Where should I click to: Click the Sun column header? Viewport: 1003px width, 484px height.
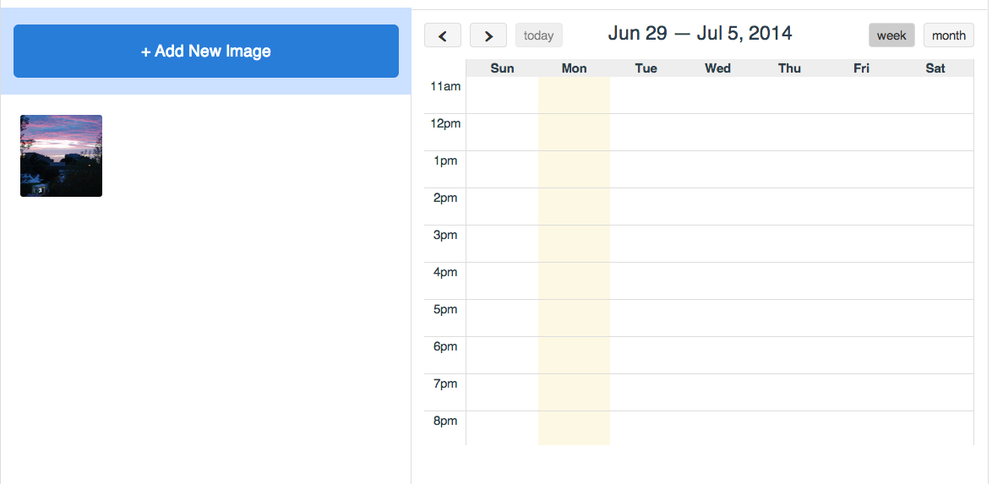pos(502,68)
